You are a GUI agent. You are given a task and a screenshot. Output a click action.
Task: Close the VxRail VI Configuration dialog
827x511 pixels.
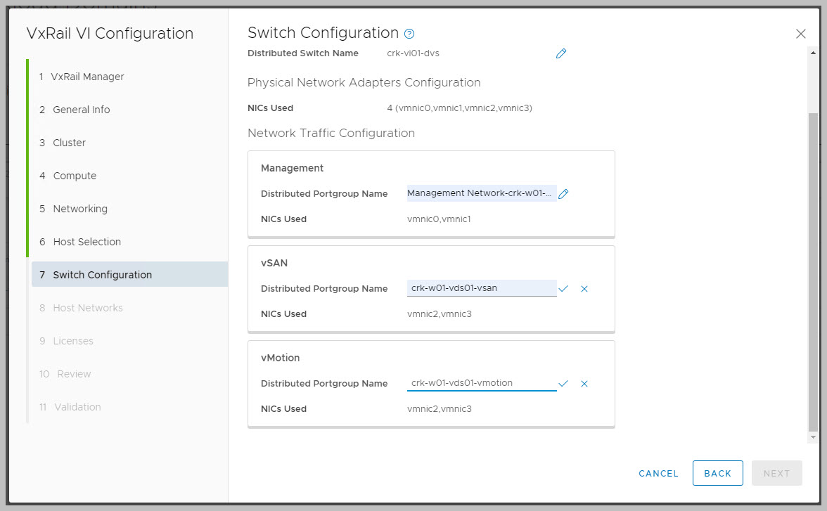(x=800, y=34)
